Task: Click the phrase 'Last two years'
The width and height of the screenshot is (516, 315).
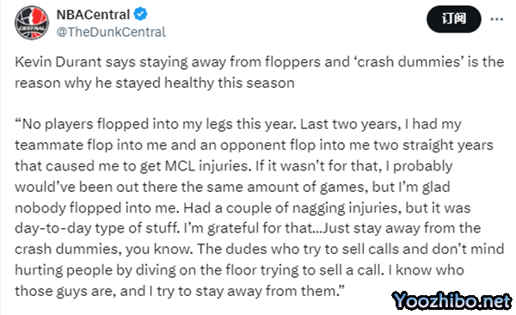Action: (x=351, y=124)
